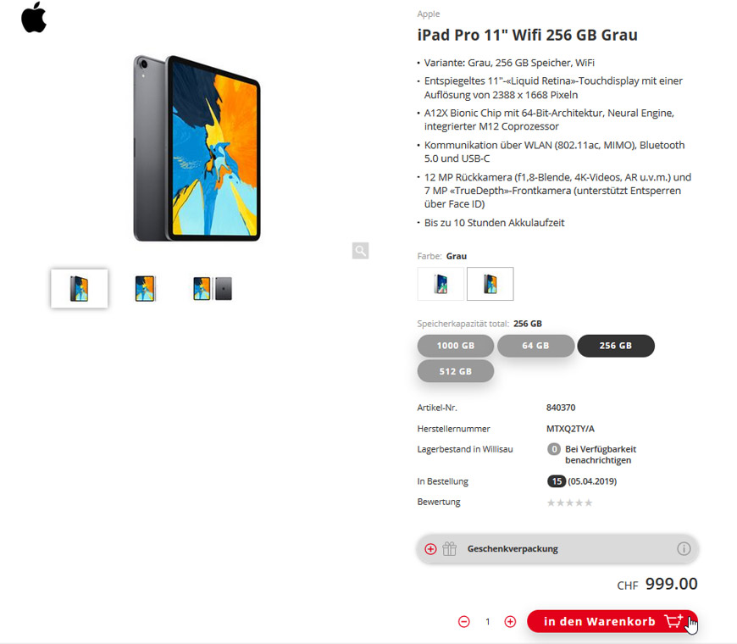This screenshot has width=737, height=644.
Task: Select 1000 GB storage option
Action: click(x=456, y=346)
